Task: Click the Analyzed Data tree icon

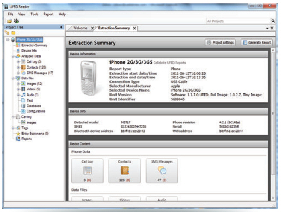Action: [x=18, y=56]
